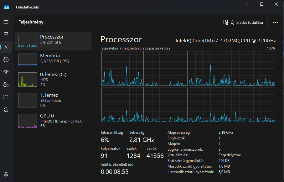Open Task Manager settings gear
284x182 pixels.
(6, 174)
